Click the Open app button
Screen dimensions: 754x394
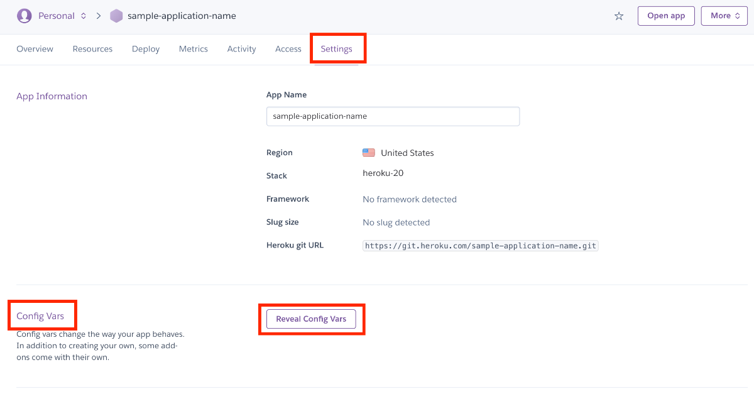[666, 16]
